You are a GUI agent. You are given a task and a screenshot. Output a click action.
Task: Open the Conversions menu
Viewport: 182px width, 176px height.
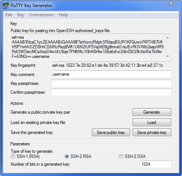point(41,15)
